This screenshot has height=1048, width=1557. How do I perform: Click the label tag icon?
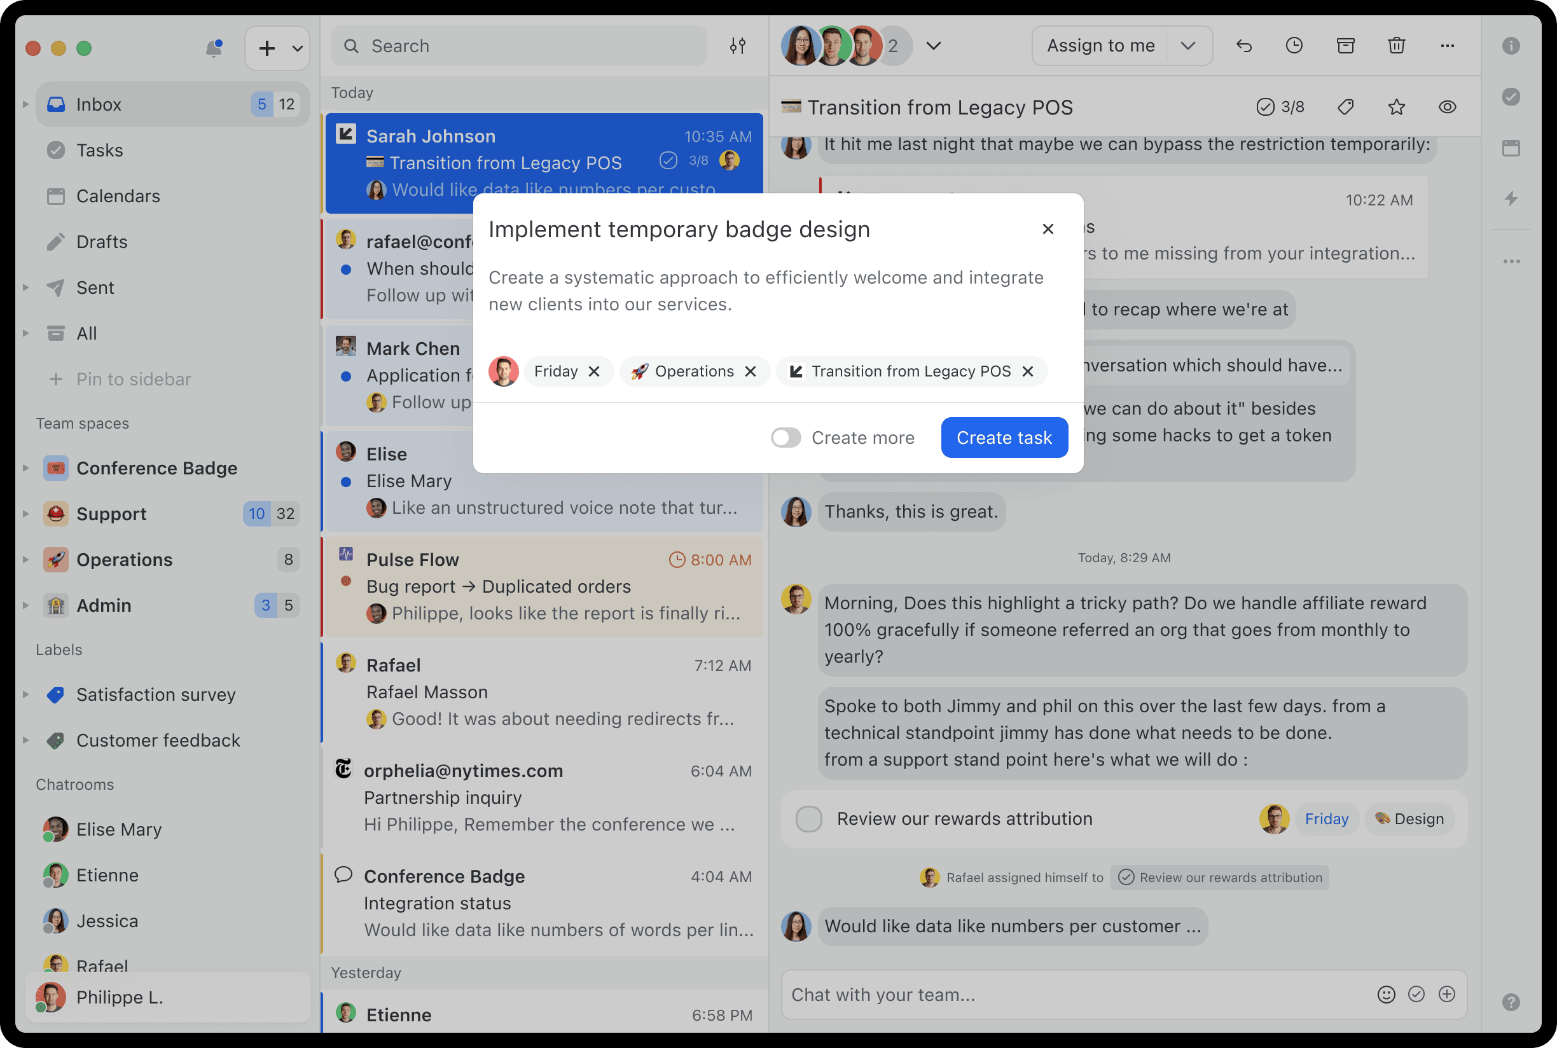coord(1345,107)
